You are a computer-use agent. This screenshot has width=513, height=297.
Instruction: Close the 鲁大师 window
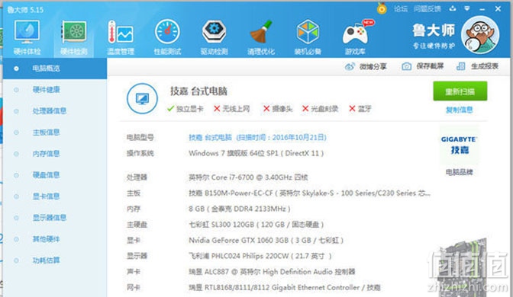498,9
